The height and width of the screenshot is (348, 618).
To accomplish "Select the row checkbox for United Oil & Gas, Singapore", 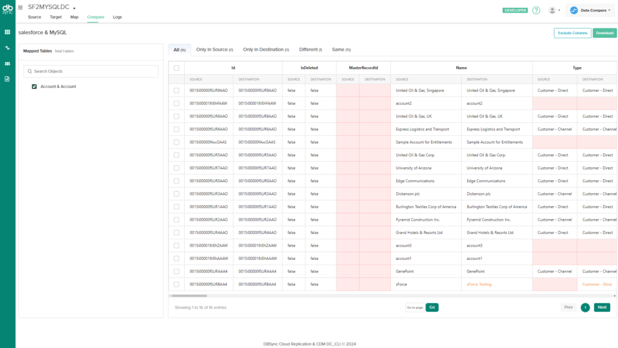I will [x=177, y=90].
